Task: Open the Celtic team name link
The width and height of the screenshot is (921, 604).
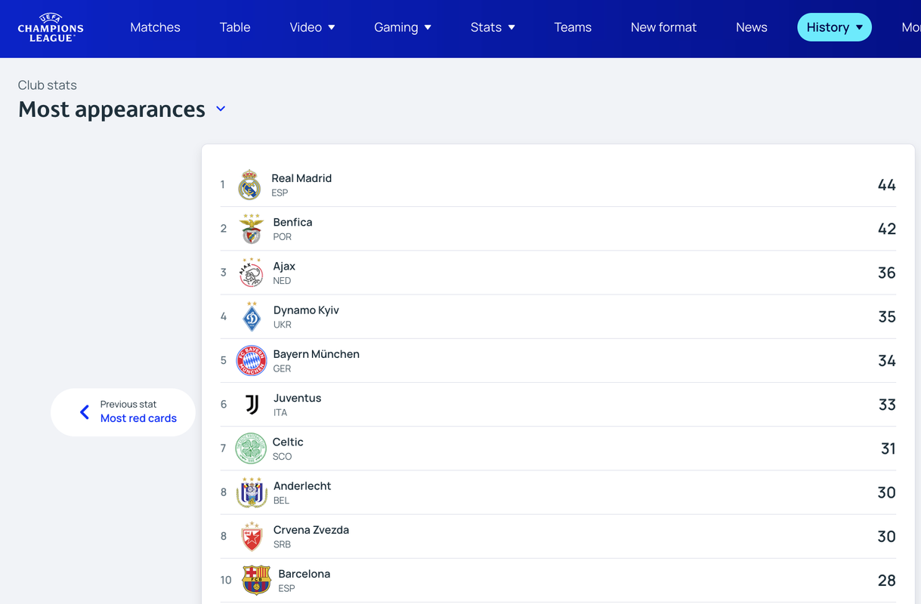Action: click(x=288, y=442)
